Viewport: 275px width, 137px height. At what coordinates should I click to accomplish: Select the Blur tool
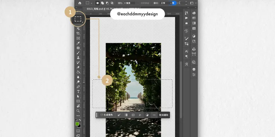pyautogui.click(x=78, y=77)
